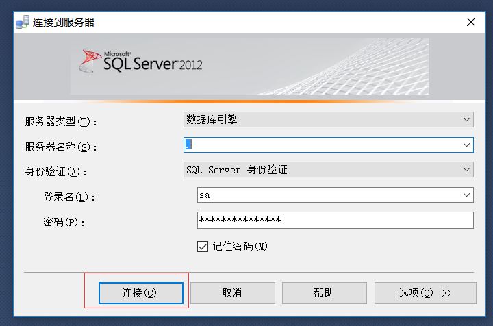Click the 取消 button
Image resolution: width=493 pixels, height=326 pixels.
point(232,292)
